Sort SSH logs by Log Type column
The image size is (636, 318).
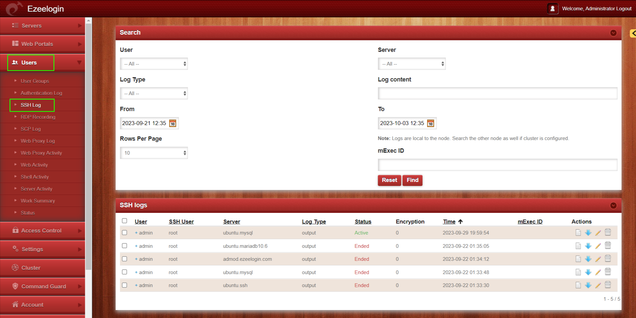tap(314, 222)
